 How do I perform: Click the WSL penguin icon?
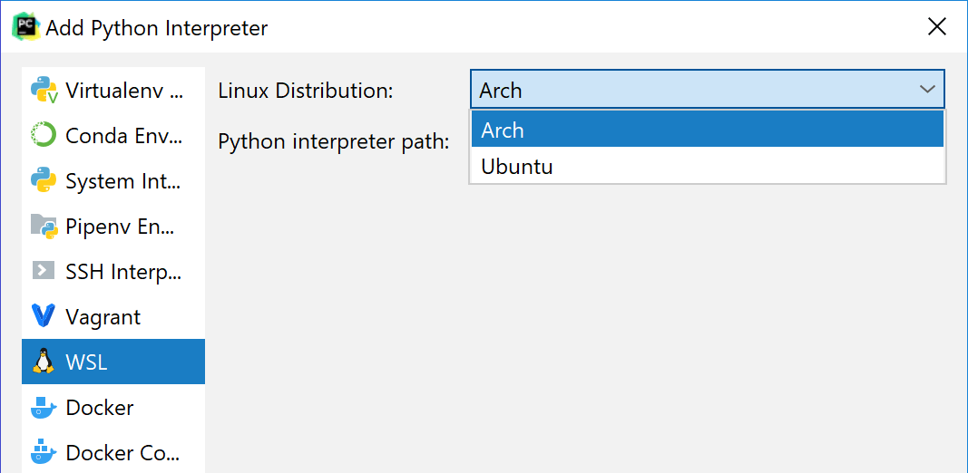(x=44, y=362)
